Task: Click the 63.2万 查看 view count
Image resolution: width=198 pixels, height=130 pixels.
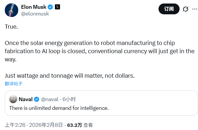Action: pos(80,125)
